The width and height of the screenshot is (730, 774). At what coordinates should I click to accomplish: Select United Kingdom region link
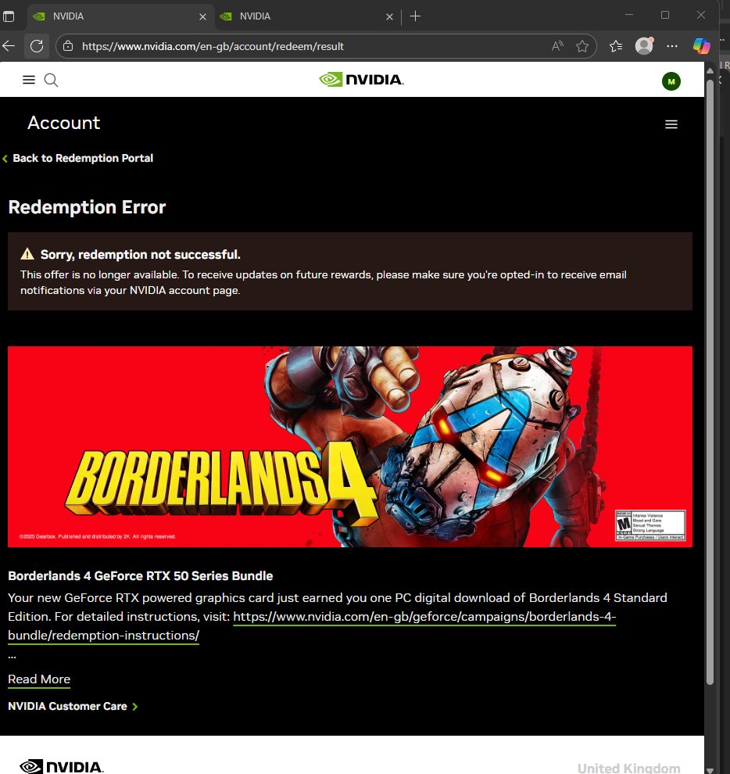click(x=629, y=768)
